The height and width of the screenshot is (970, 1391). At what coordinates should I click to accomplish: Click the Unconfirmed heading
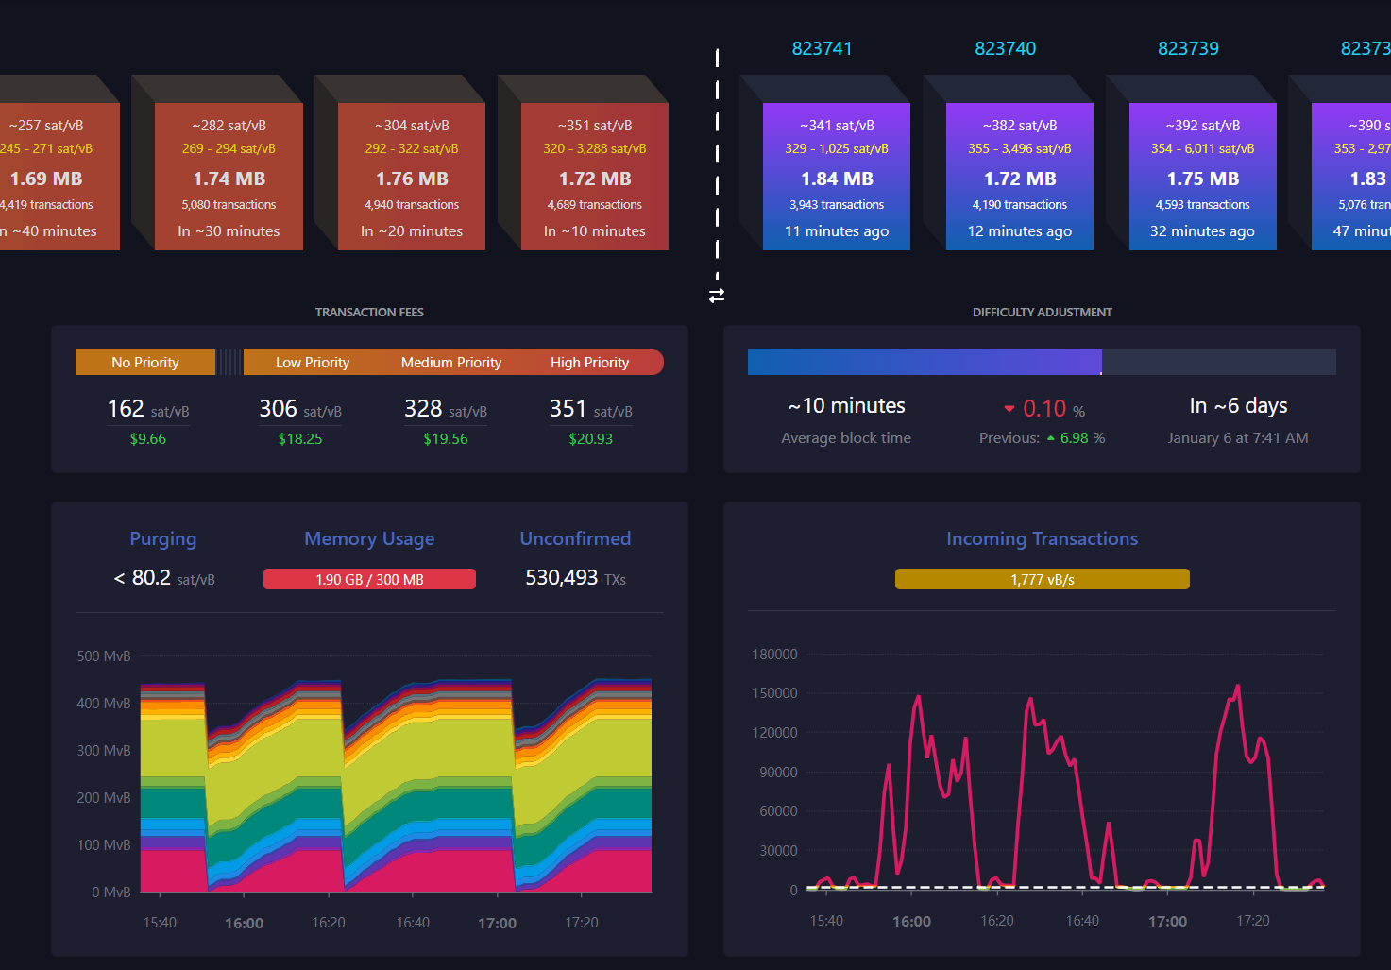click(575, 538)
